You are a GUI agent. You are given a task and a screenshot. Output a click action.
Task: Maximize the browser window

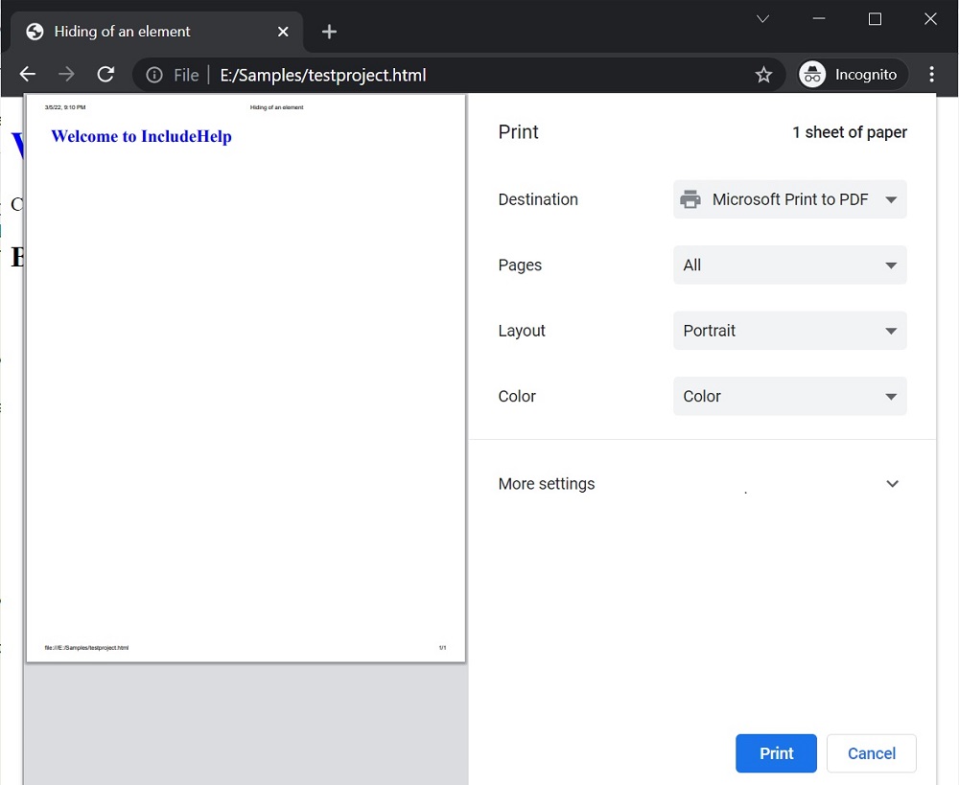coord(874,18)
